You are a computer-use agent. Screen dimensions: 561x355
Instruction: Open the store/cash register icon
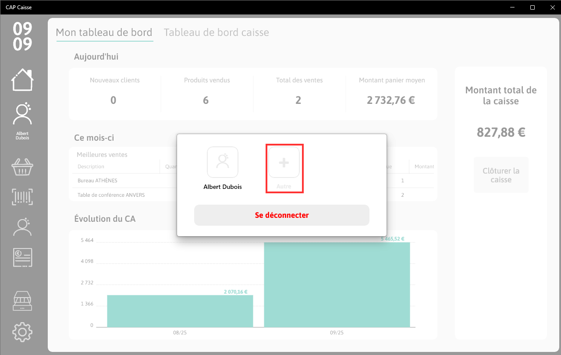click(x=22, y=301)
